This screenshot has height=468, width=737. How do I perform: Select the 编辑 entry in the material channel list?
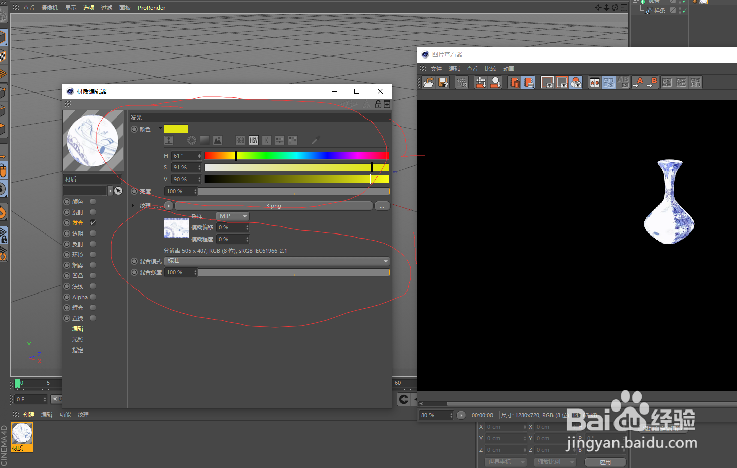pyautogui.click(x=77, y=328)
